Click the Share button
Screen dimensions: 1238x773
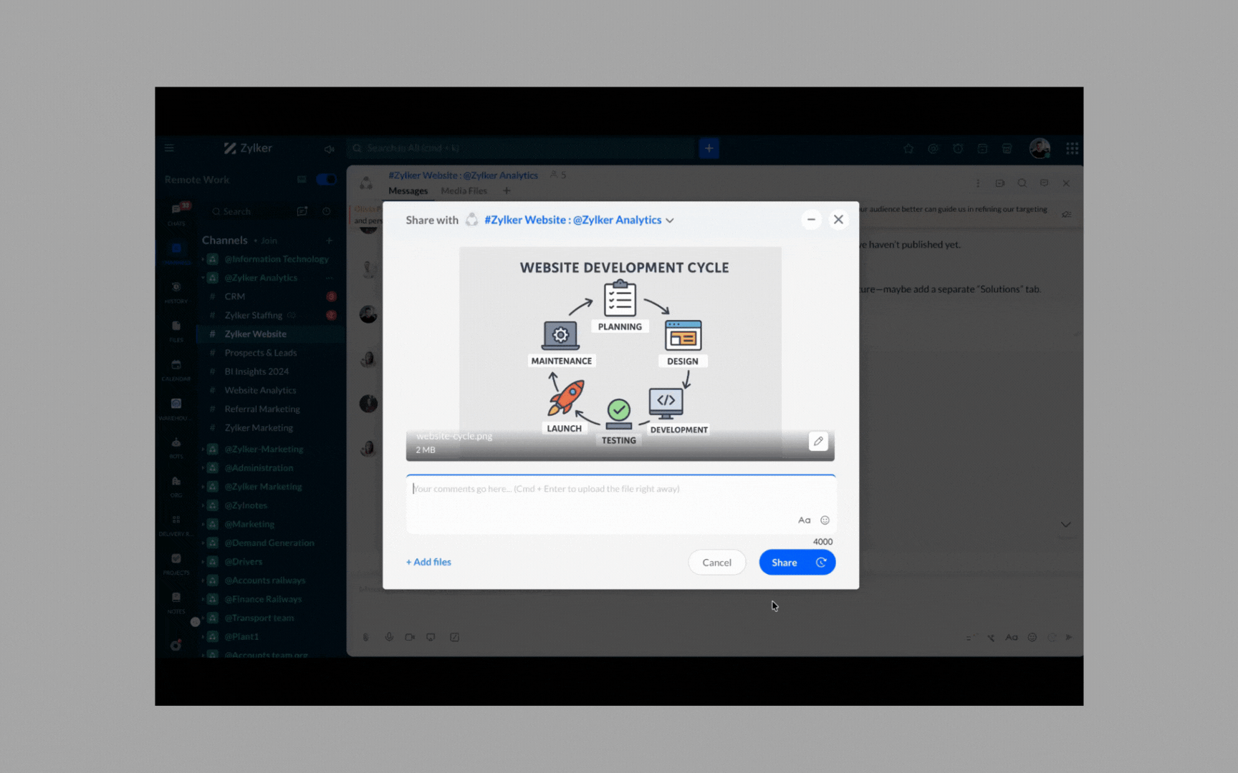[784, 563]
